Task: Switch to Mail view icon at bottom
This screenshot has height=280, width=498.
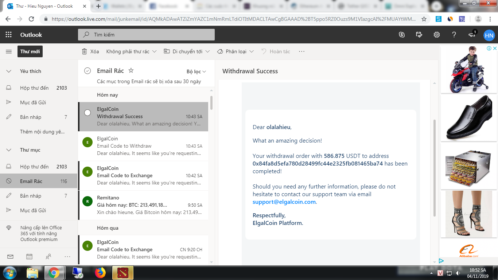Action: point(10,257)
